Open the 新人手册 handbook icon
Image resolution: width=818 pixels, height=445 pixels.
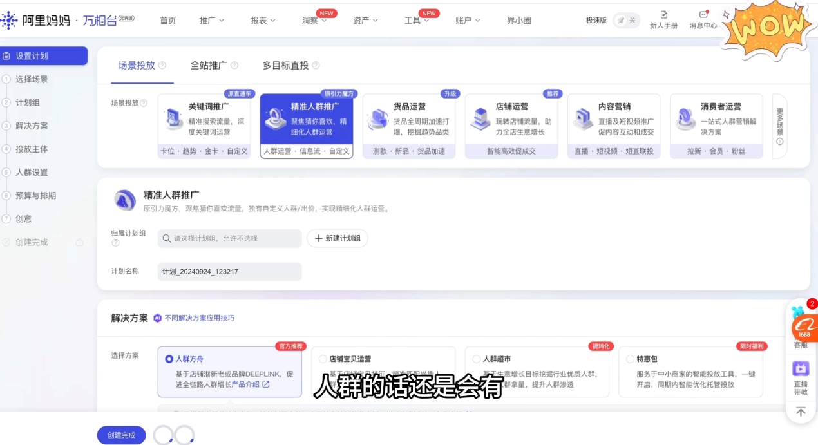point(664,14)
